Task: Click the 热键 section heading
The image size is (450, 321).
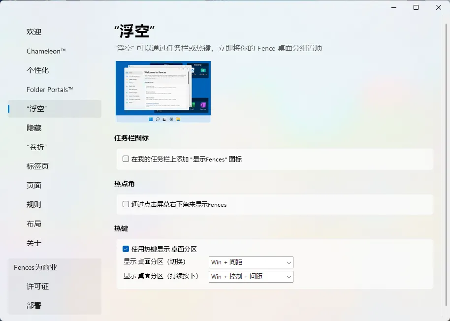Action: [121, 228]
